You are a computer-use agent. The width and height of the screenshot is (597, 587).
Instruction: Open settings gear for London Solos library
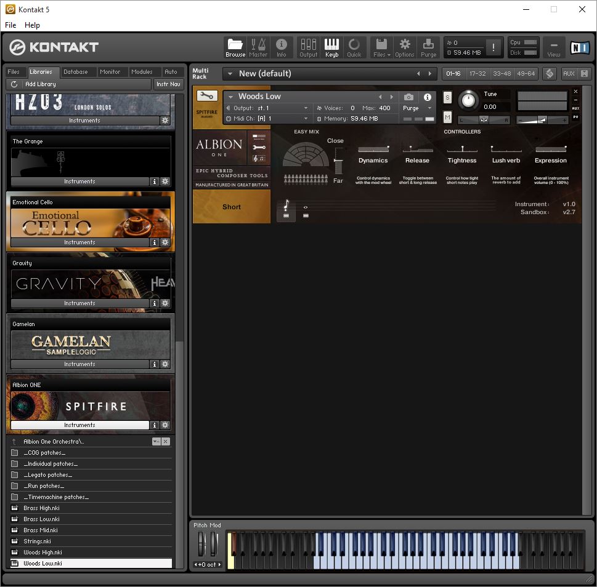pos(165,120)
